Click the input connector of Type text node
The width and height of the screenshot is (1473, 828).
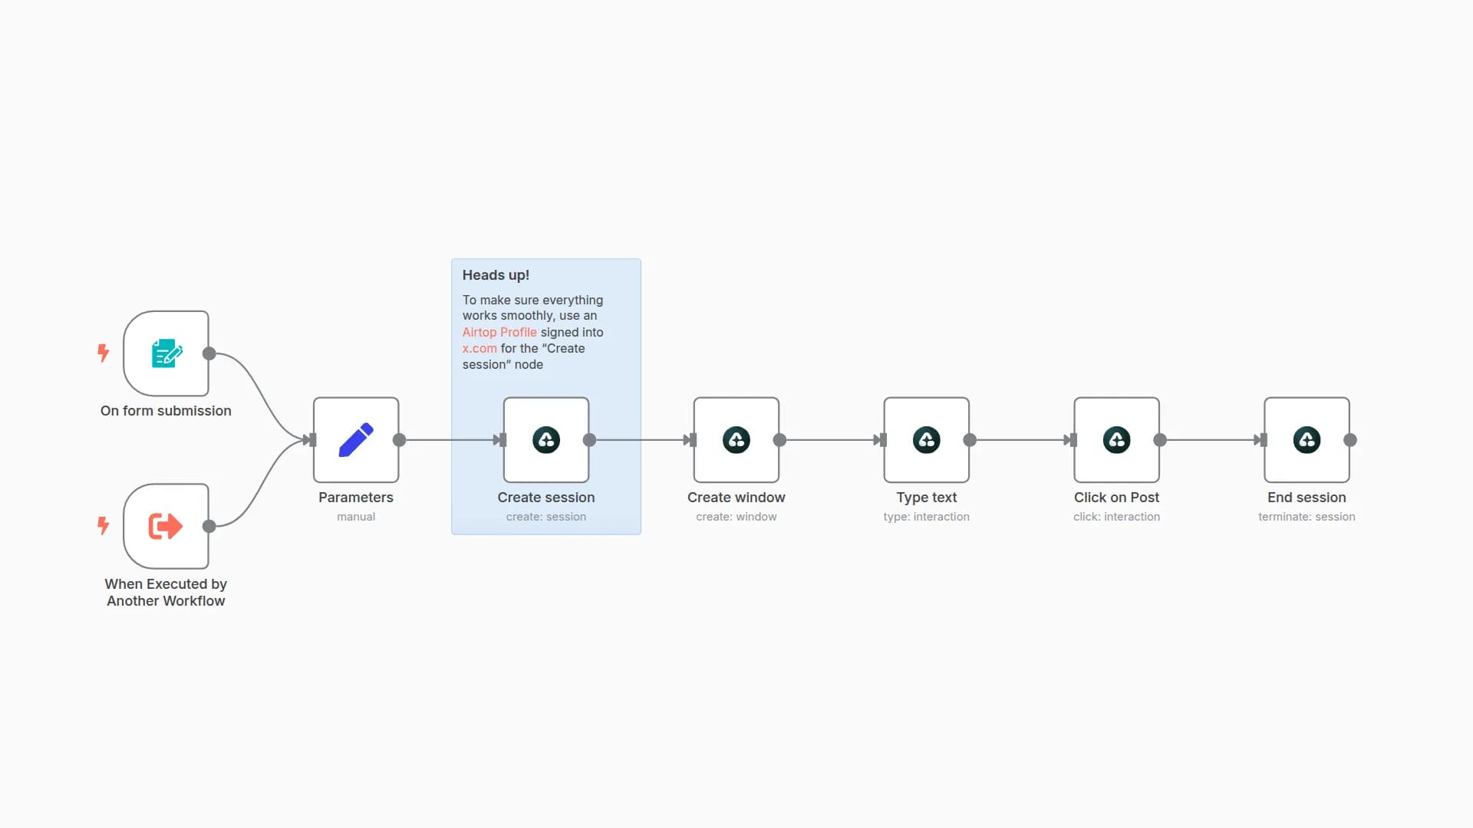[x=883, y=440]
